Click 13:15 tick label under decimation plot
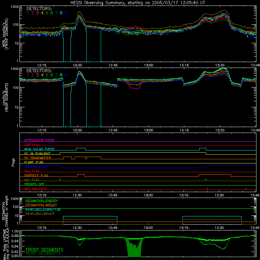 click(x=184, y=228)
